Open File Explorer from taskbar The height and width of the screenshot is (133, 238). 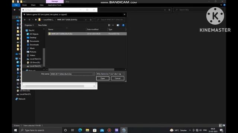[x=87, y=130]
